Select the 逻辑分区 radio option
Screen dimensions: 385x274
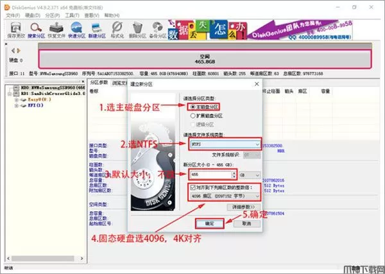[193, 124]
